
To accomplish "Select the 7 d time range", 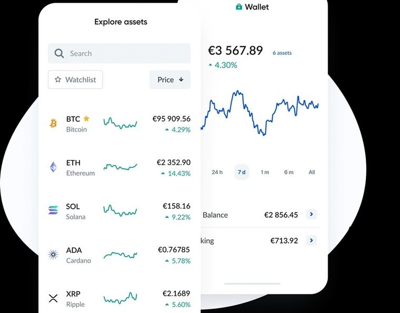I will (242, 172).
